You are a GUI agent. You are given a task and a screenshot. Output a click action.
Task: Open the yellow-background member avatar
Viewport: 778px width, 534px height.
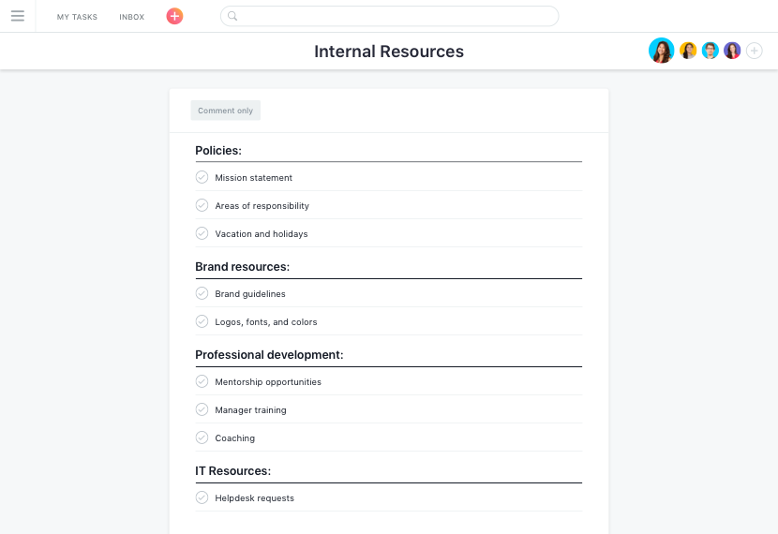pyautogui.click(x=688, y=51)
